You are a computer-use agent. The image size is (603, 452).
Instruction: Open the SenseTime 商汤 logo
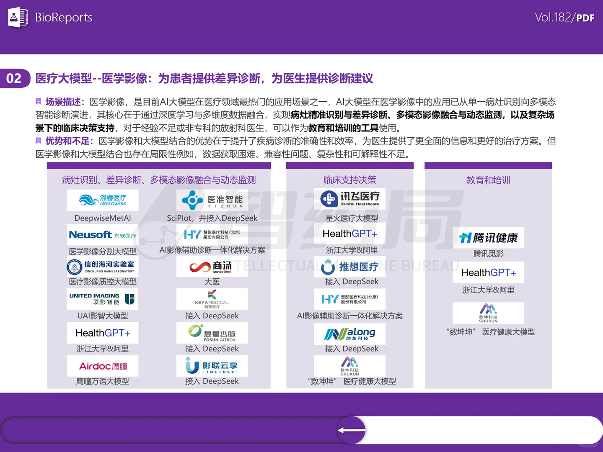click(212, 267)
